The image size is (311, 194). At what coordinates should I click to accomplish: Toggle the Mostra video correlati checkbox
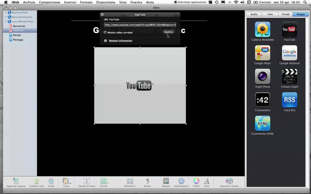[105, 32]
